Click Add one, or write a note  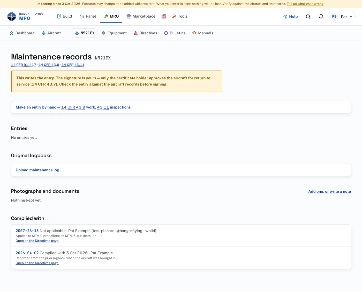tap(329, 191)
